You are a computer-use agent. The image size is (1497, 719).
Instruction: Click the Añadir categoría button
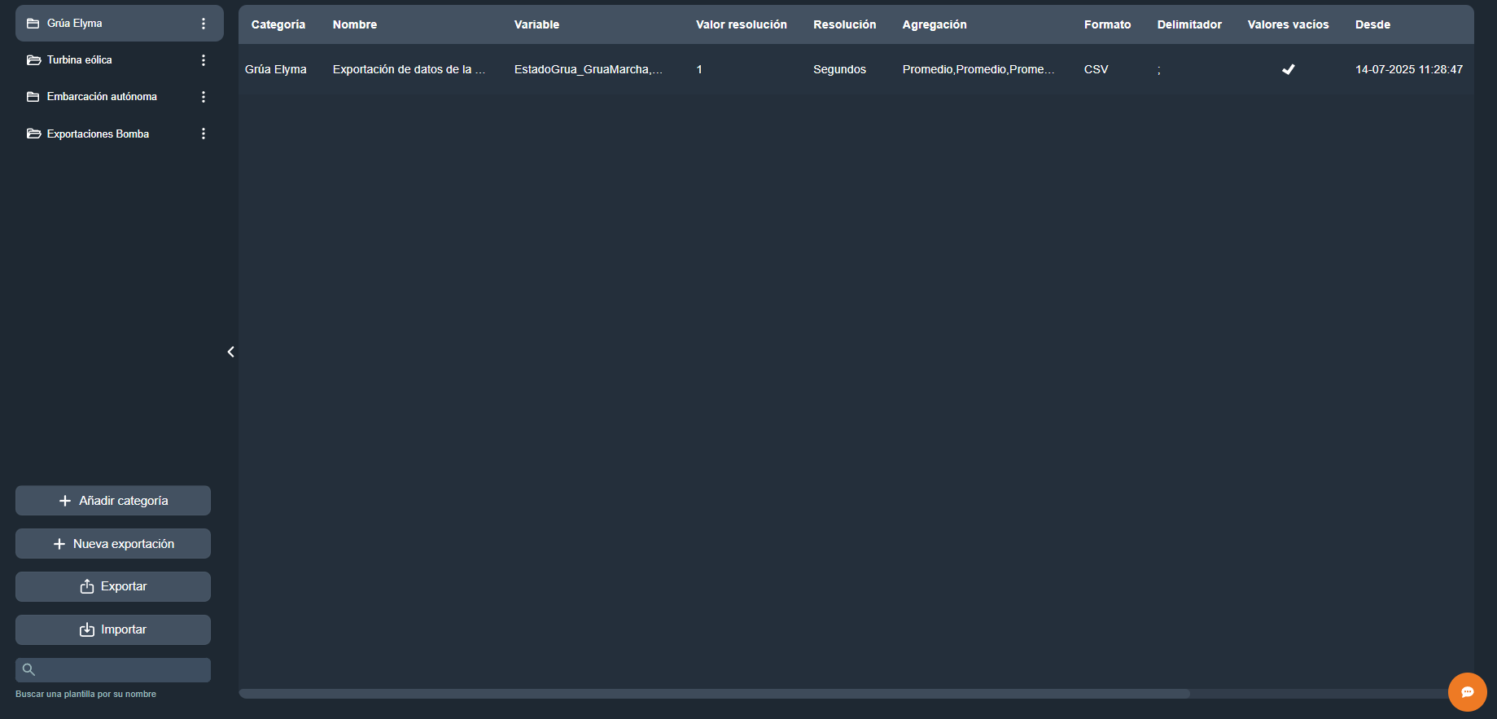113,501
